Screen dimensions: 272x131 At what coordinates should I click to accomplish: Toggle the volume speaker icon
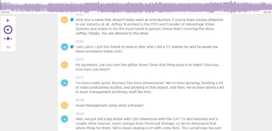[x=8, y=30]
